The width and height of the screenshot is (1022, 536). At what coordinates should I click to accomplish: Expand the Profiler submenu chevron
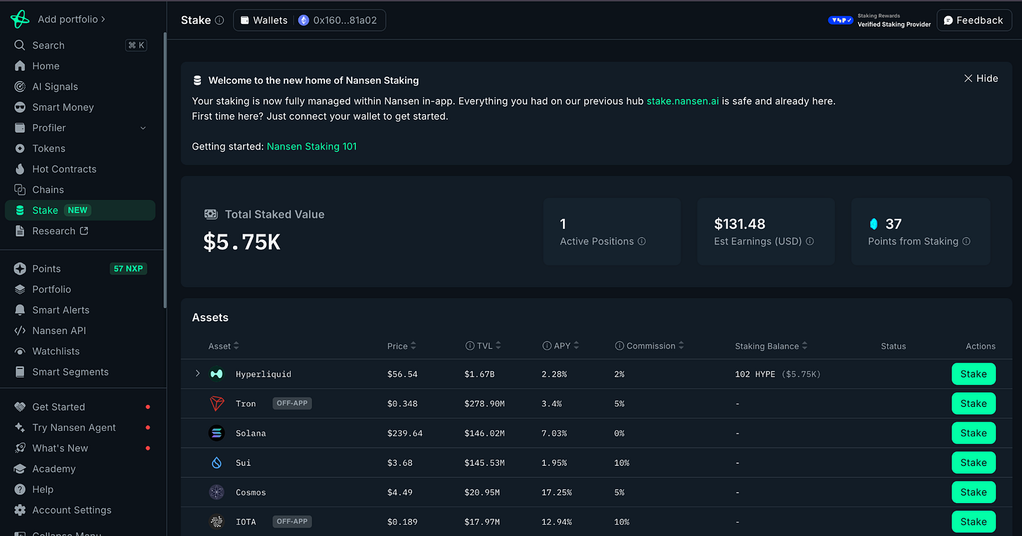click(143, 128)
